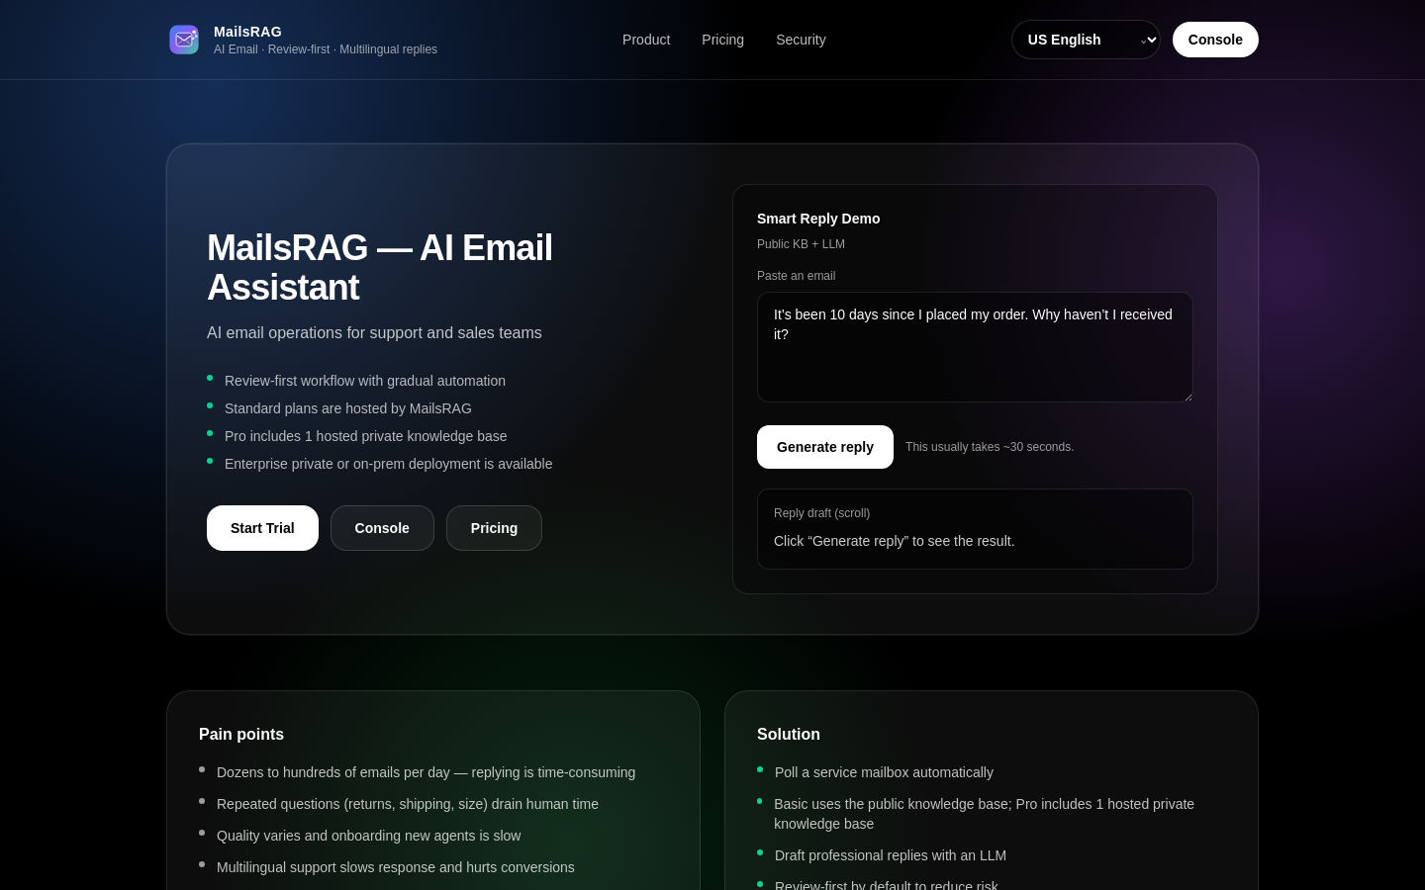Open Console from the hero buttons
Screen dimensions: 1425x890
pyautogui.click(x=382, y=528)
